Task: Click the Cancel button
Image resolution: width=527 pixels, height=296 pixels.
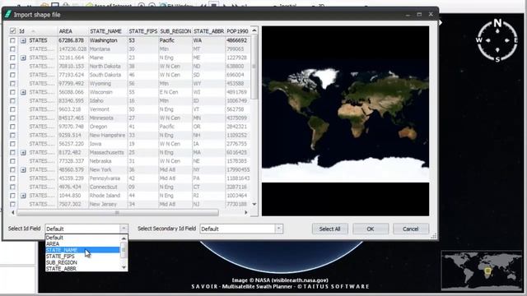Action: pos(411,229)
